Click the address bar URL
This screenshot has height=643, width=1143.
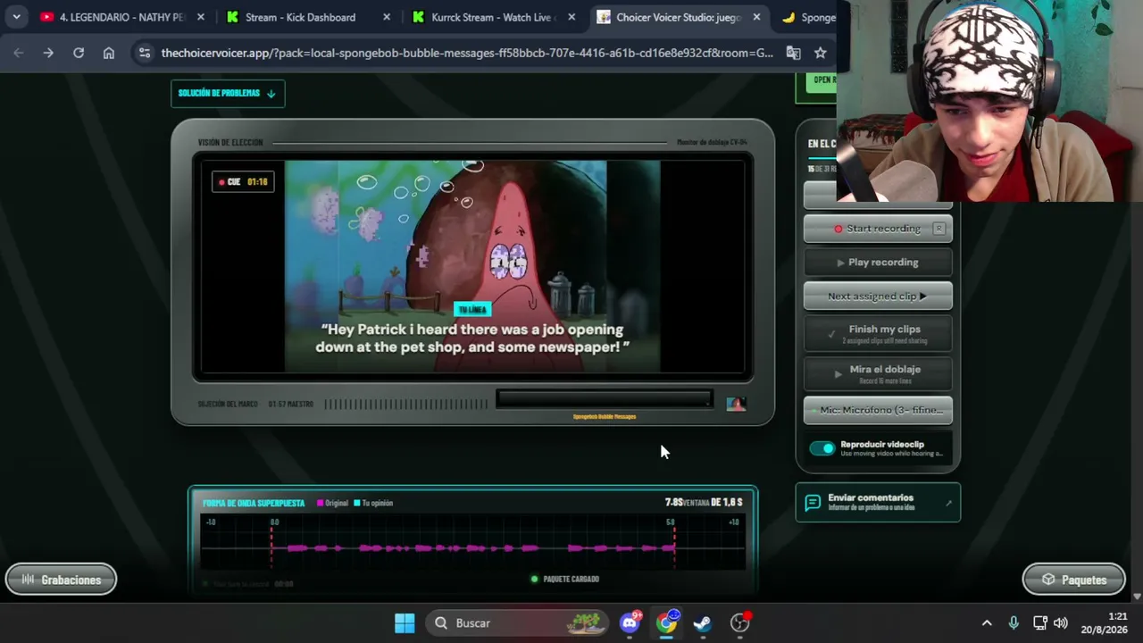(x=467, y=53)
